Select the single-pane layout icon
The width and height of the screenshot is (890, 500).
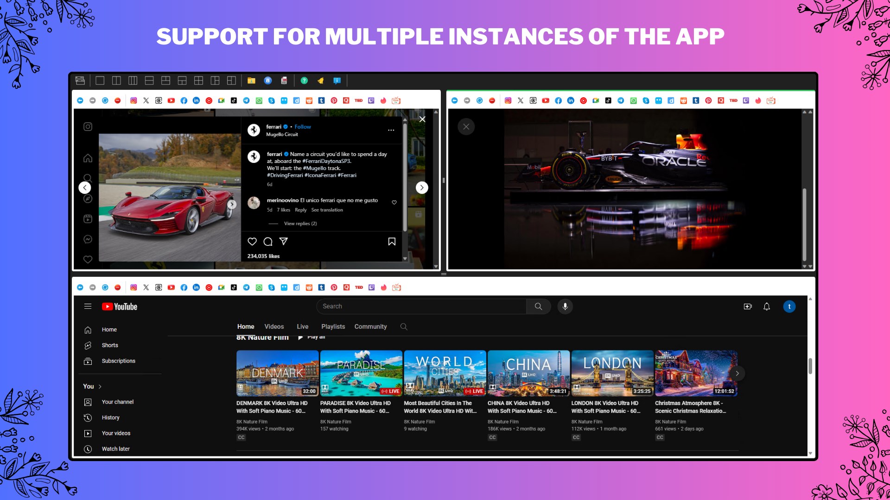click(100, 81)
